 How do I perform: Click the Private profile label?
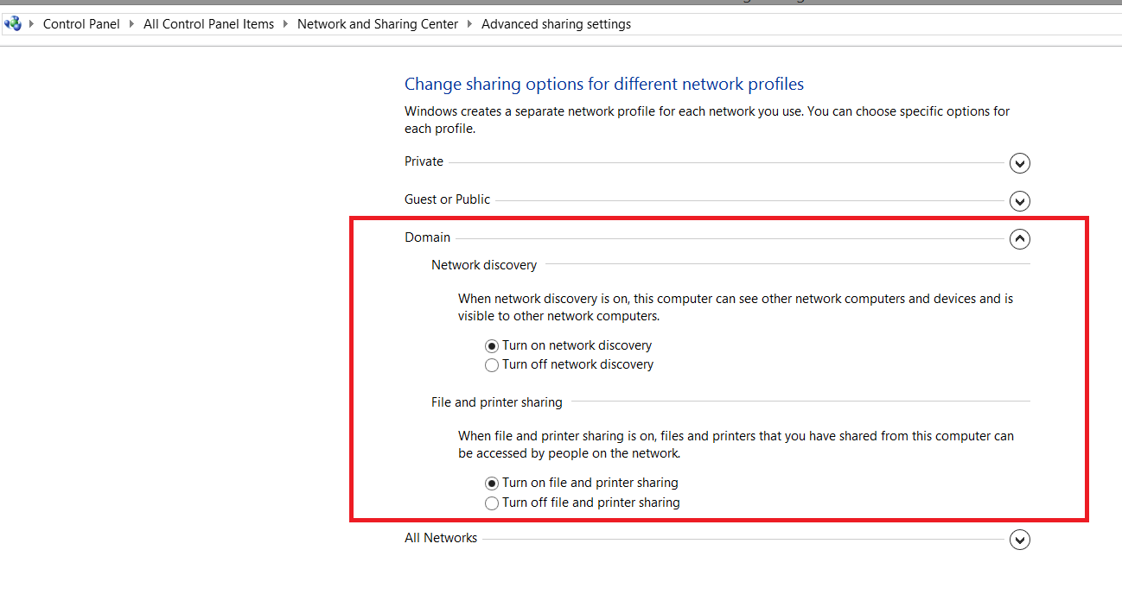[424, 161]
